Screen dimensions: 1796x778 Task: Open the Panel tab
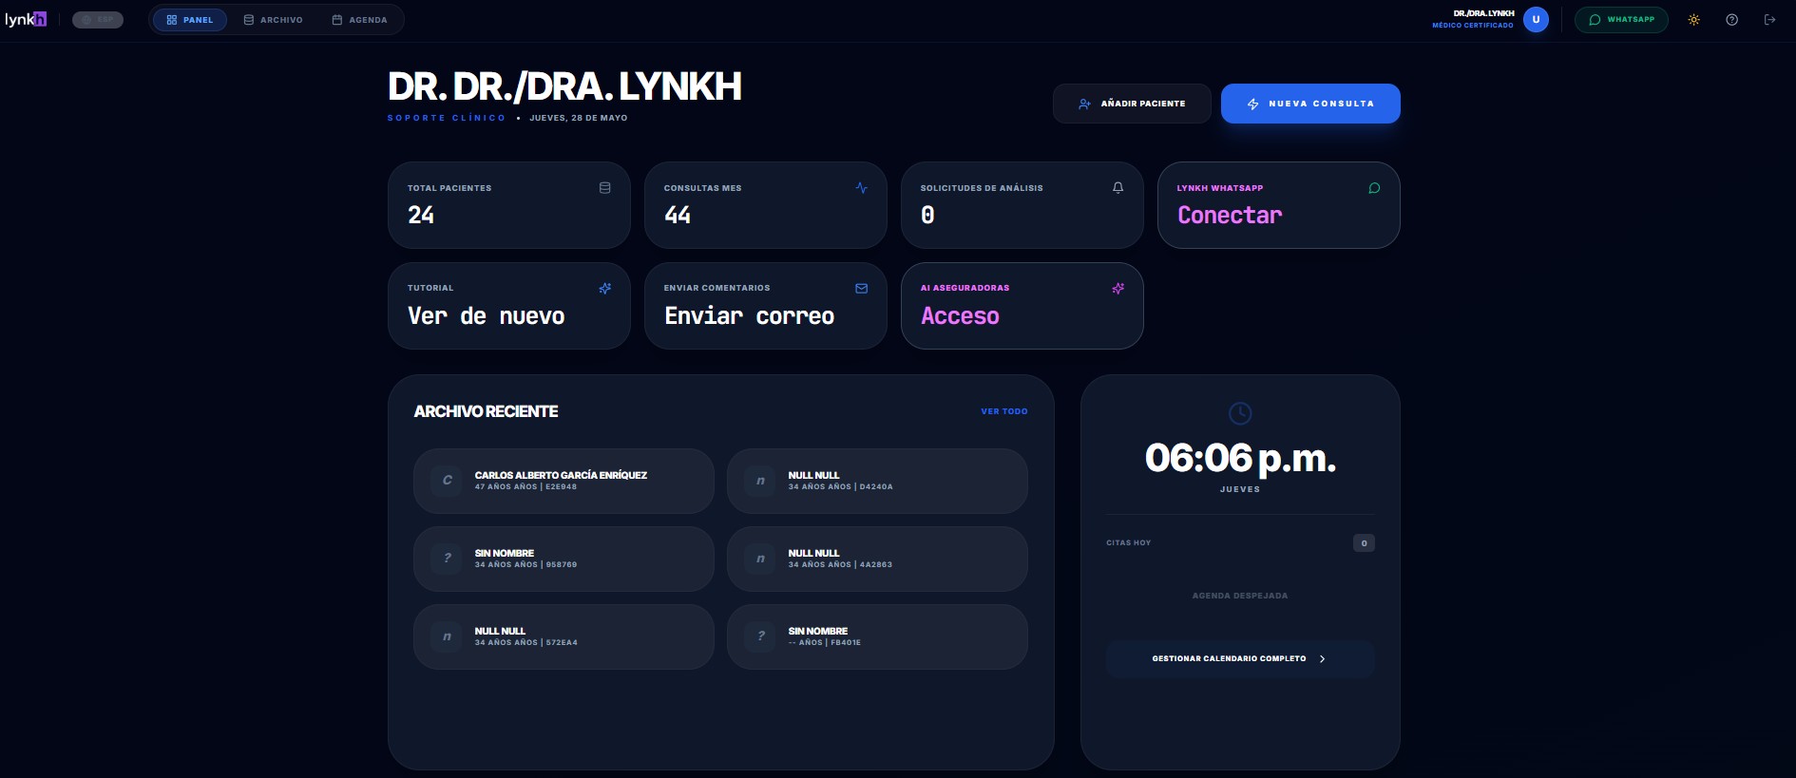[190, 20]
